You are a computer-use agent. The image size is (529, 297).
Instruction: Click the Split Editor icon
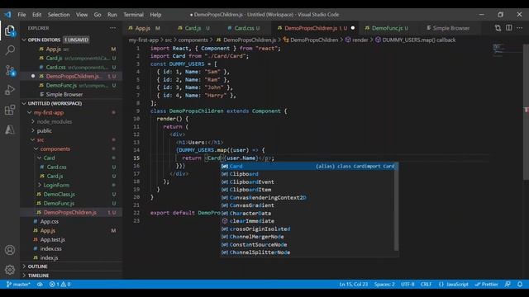(509, 28)
